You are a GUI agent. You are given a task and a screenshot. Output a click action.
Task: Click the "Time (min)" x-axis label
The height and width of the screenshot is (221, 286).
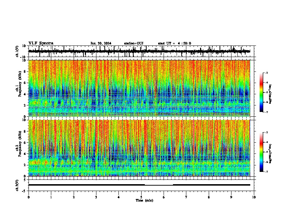144,200
